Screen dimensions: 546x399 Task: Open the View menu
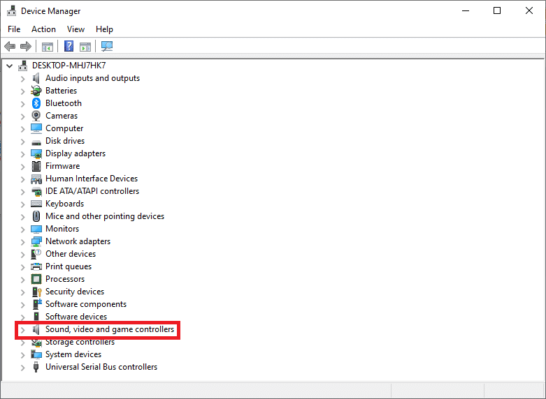click(x=76, y=29)
